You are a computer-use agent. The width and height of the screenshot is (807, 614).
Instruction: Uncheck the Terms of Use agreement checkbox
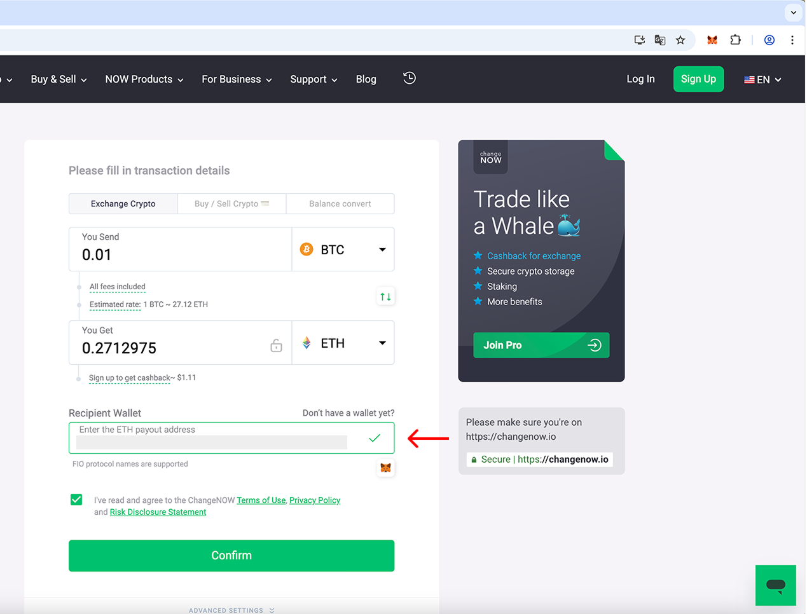click(76, 500)
